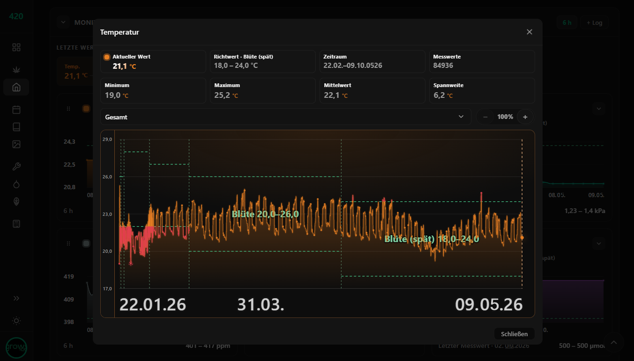
Task: Click the scroll-to-top arrow button
Action: [614, 343]
